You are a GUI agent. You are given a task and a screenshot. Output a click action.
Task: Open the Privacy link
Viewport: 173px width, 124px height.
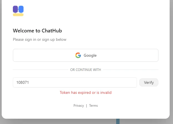coord(79,106)
